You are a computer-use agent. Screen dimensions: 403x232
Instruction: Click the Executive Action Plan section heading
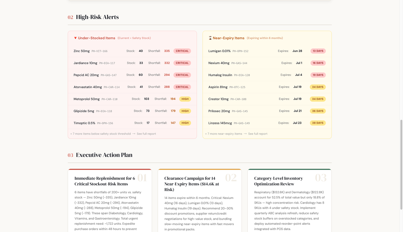click(104, 155)
